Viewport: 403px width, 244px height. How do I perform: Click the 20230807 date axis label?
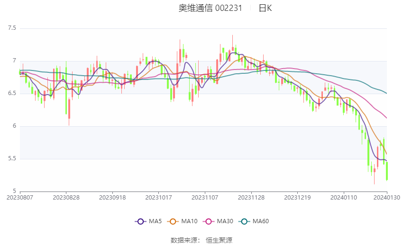point(20,198)
